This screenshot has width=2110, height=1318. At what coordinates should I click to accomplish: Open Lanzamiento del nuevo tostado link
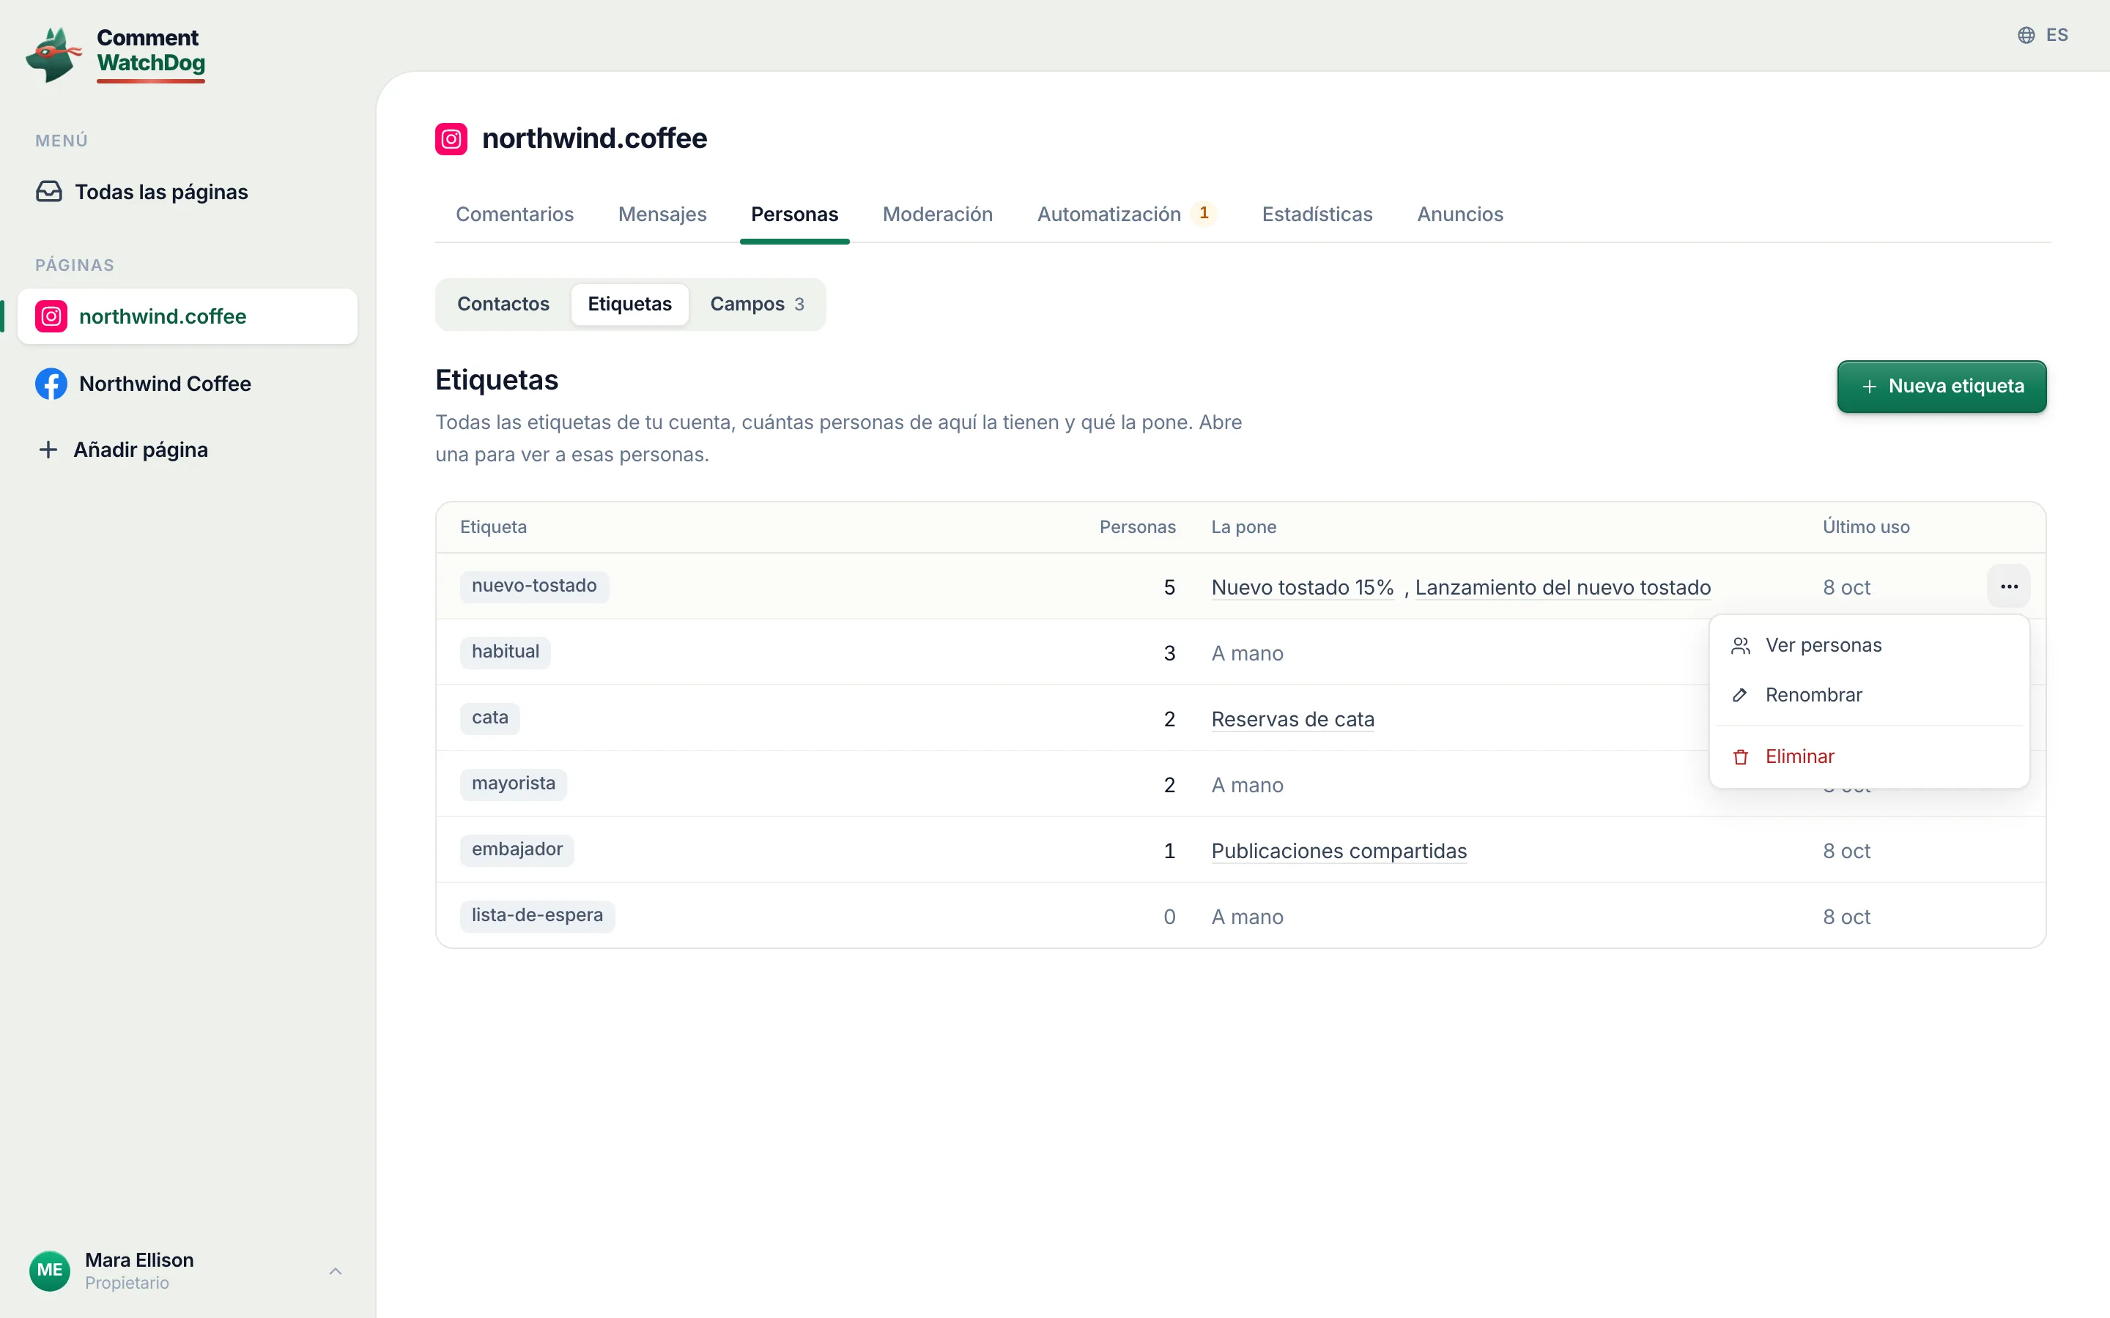[x=1563, y=587]
